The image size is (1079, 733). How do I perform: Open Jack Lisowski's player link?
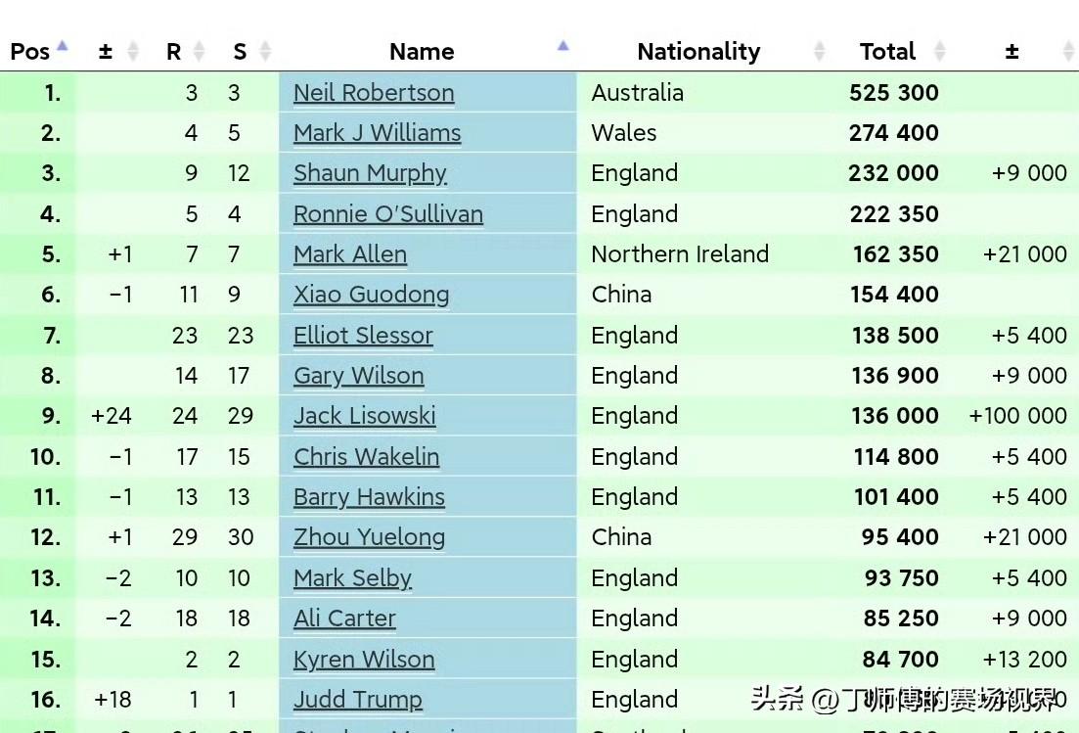(365, 416)
